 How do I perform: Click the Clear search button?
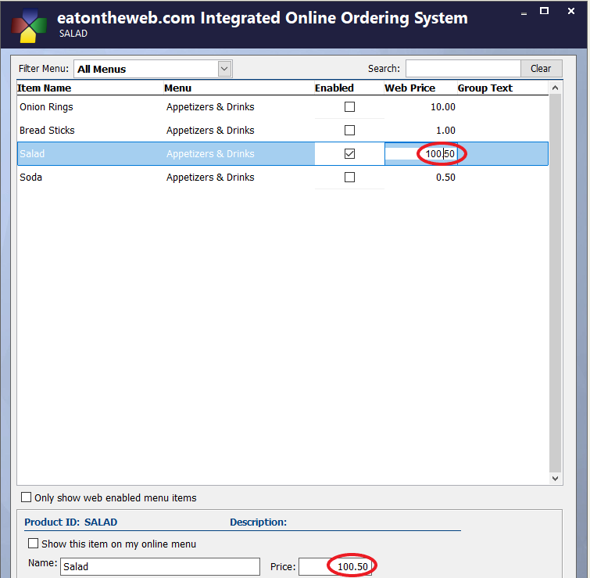(x=541, y=69)
